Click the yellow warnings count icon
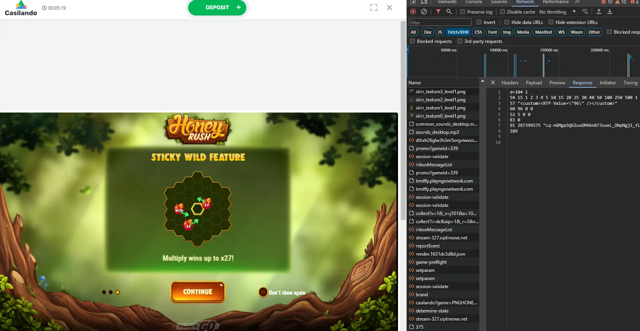The width and height of the screenshot is (640, 331). (618, 2)
